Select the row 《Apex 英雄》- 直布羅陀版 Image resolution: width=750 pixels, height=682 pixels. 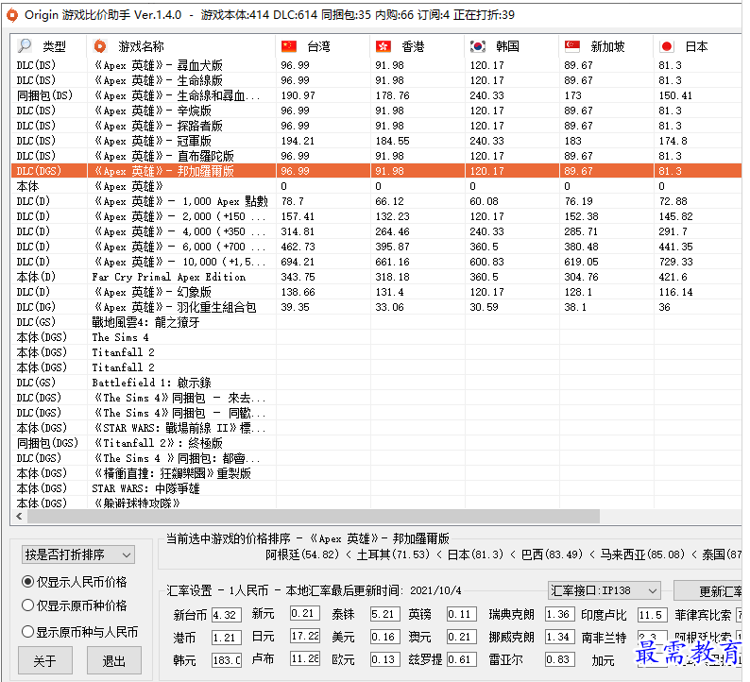pyautogui.click(x=377, y=156)
